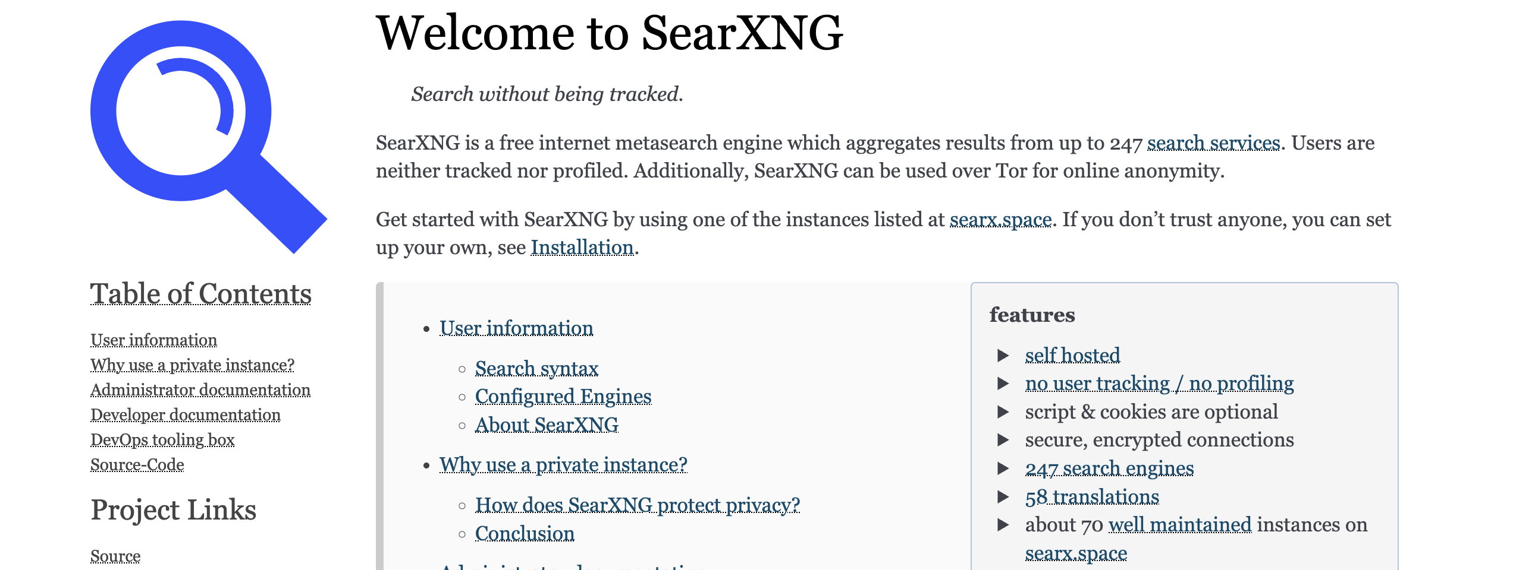Open the Installation link
Viewport: 1513px width, 570px height.
(x=582, y=246)
